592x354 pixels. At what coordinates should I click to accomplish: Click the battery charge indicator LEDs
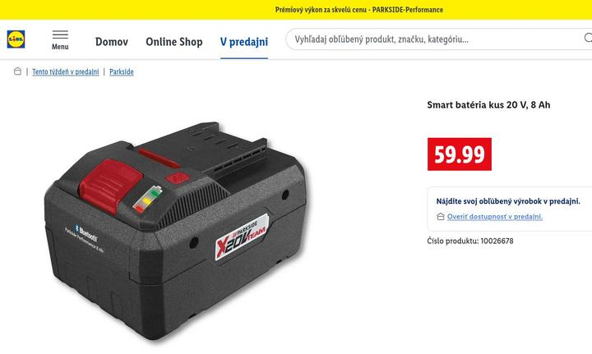pyautogui.click(x=148, y=198)
